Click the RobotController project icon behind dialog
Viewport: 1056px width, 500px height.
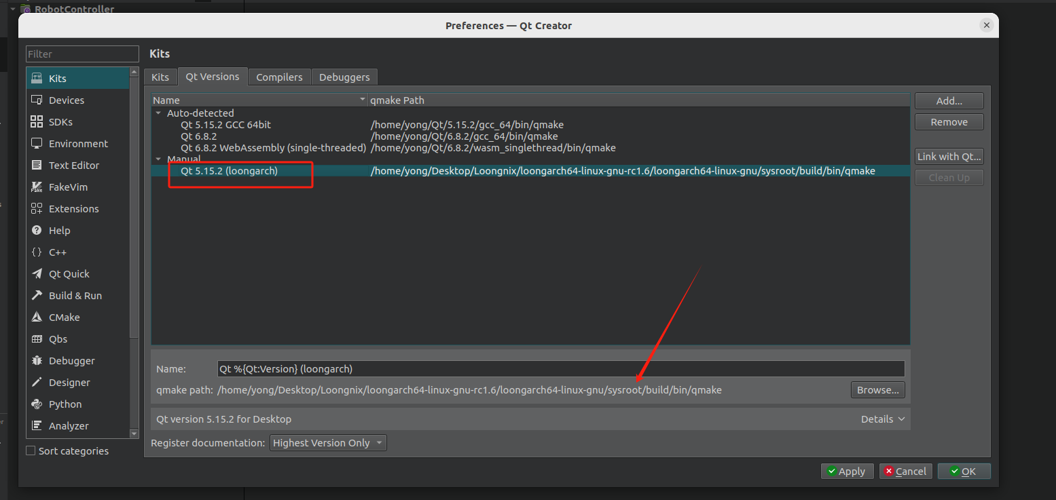(26, 9)
